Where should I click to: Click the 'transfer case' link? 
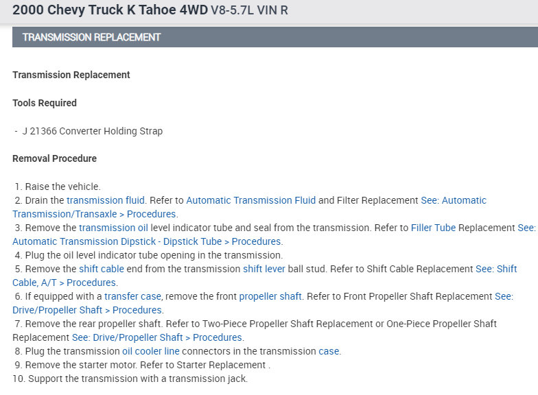132,296
